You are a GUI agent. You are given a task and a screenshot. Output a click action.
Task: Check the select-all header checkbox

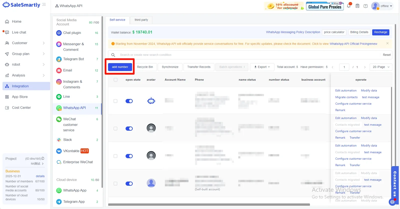[x=115, y=80]
